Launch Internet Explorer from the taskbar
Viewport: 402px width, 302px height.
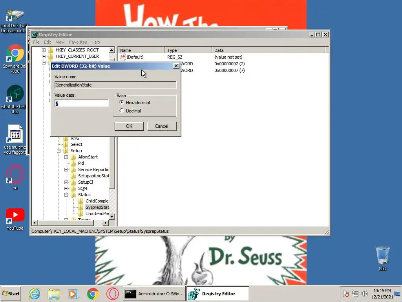(x=35, y=294)
